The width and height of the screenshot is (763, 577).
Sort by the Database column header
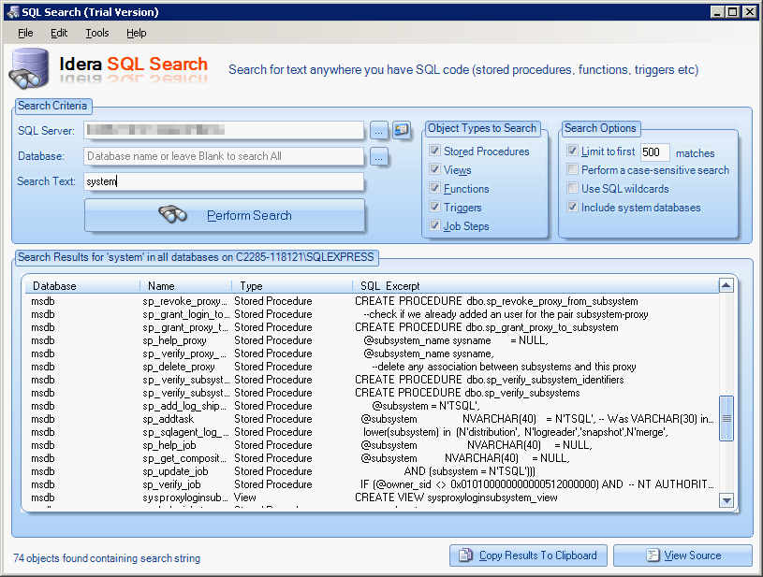pos(82,286)
